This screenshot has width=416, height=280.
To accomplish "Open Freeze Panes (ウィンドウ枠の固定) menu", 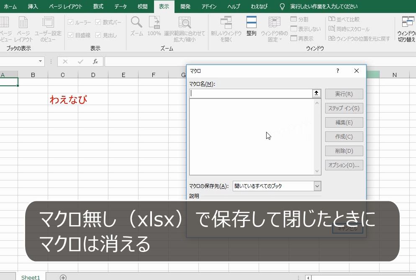I will click(x=274, y=28).
